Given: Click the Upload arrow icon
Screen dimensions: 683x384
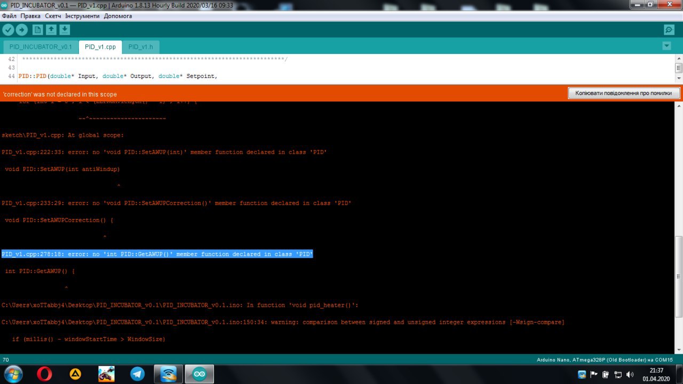Looking at the screenshot, I should pyautogui.click(x=22, y=30).
